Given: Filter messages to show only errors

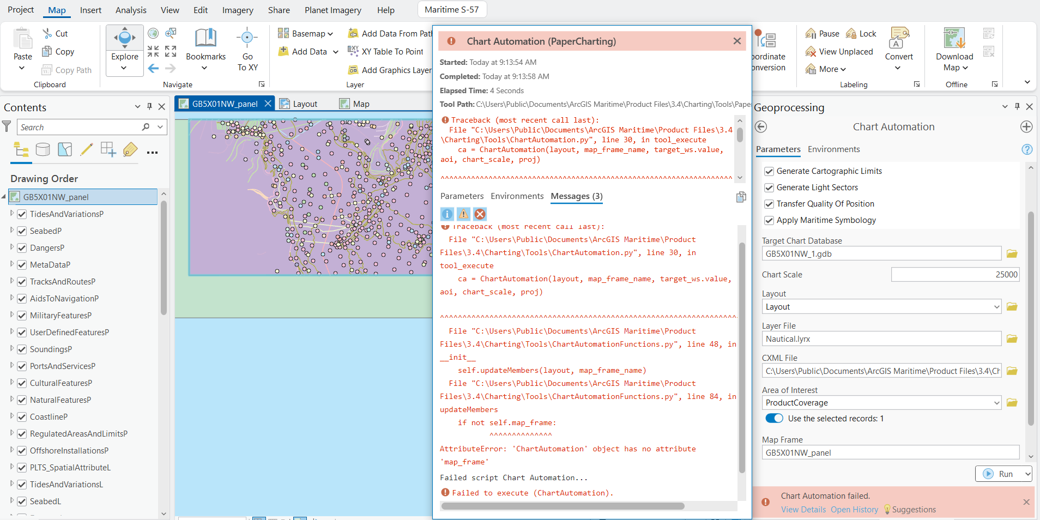Looking at the screenshot, I should [x=479, y=214].
